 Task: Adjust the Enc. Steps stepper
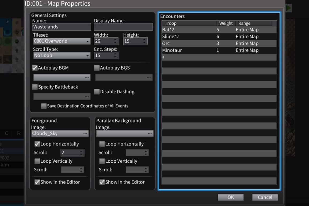[x=115, y=56]
